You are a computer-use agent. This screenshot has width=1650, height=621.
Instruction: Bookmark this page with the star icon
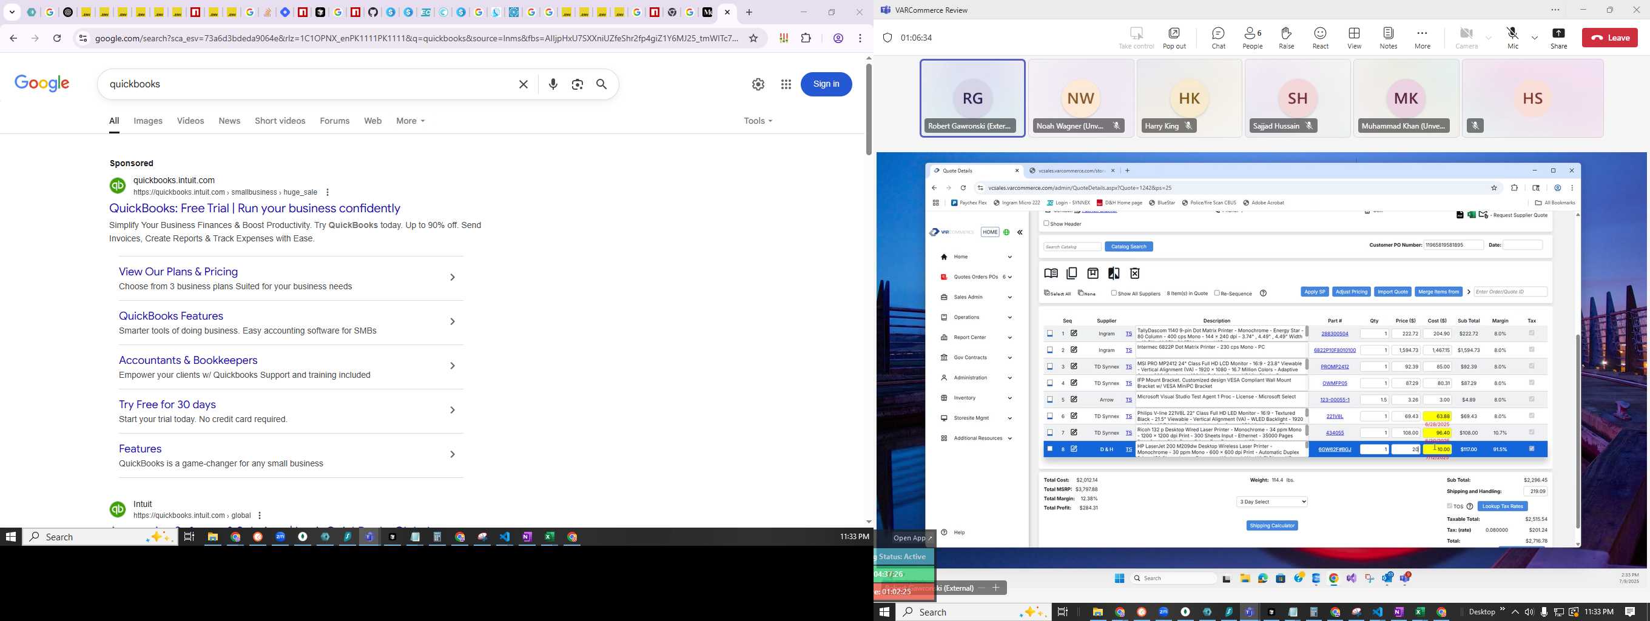753,38
